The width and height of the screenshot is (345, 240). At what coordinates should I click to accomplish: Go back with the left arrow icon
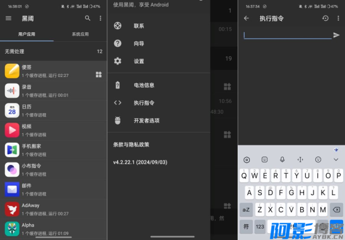pos(247,18)
